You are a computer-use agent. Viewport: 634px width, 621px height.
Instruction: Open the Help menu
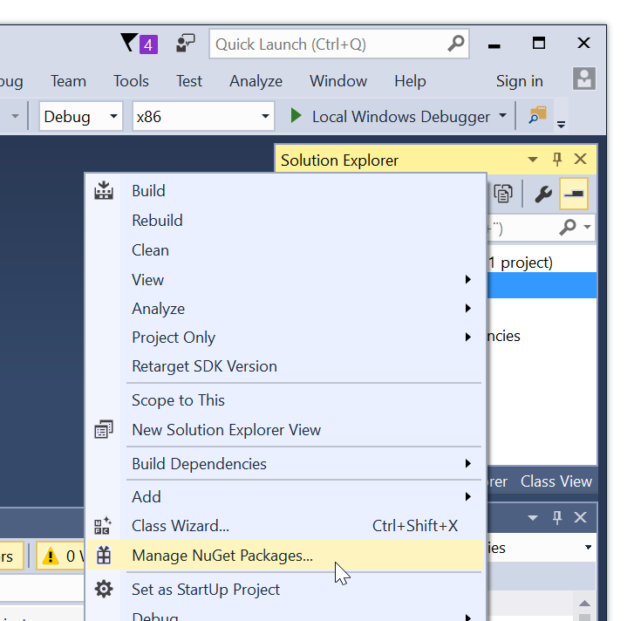(410, 81)
